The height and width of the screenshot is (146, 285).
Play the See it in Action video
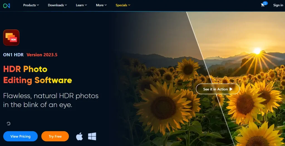click(218, 89)
